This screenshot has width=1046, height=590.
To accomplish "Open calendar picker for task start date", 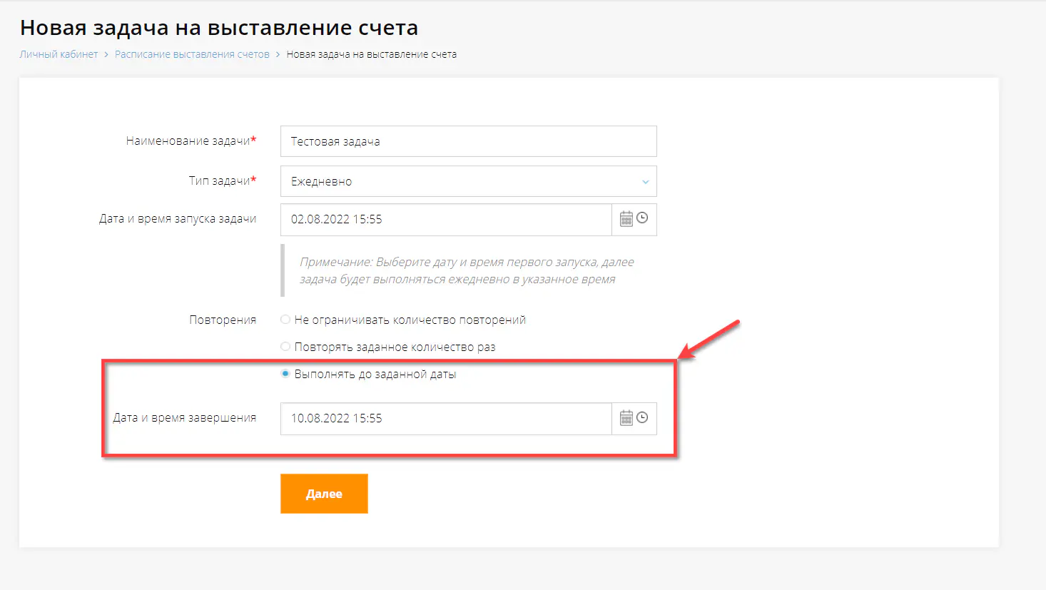I will pos(626,219).
